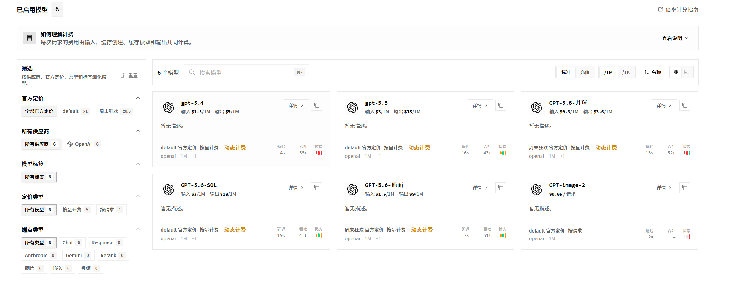Collapse the 官方定价 filter section
This screenshot has width=736, height=294.
138,98
